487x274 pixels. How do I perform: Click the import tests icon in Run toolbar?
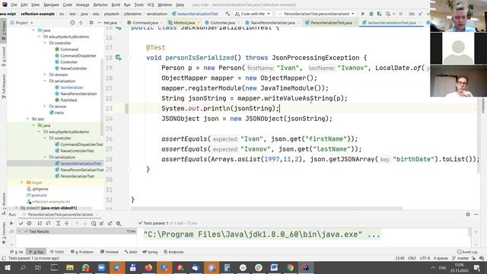101,223
